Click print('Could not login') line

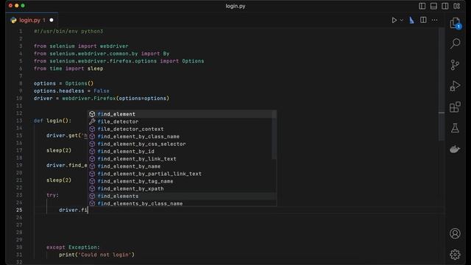pyautogui.click(x=96, y=255)
